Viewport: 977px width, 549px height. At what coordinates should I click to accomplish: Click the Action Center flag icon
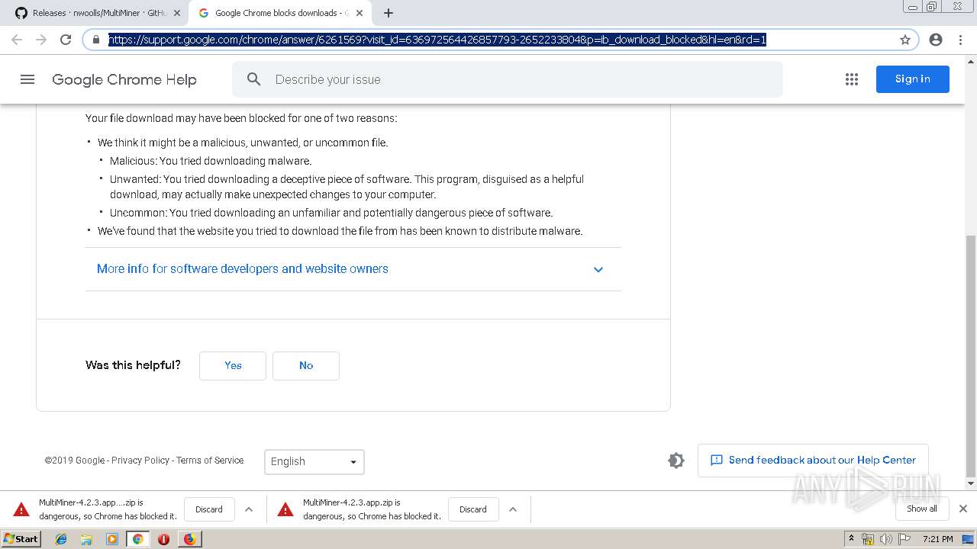coord(904,539)
